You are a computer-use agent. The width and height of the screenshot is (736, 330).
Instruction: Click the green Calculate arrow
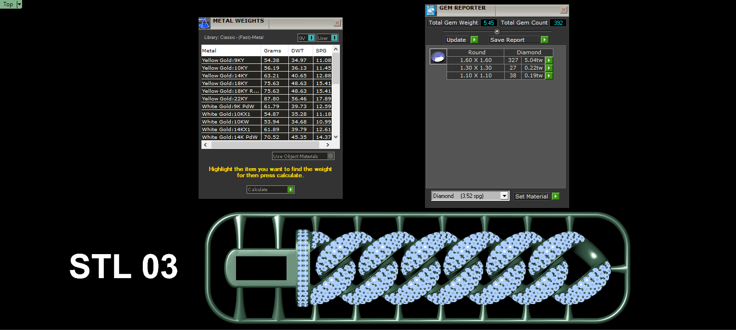tap(290, 190)
